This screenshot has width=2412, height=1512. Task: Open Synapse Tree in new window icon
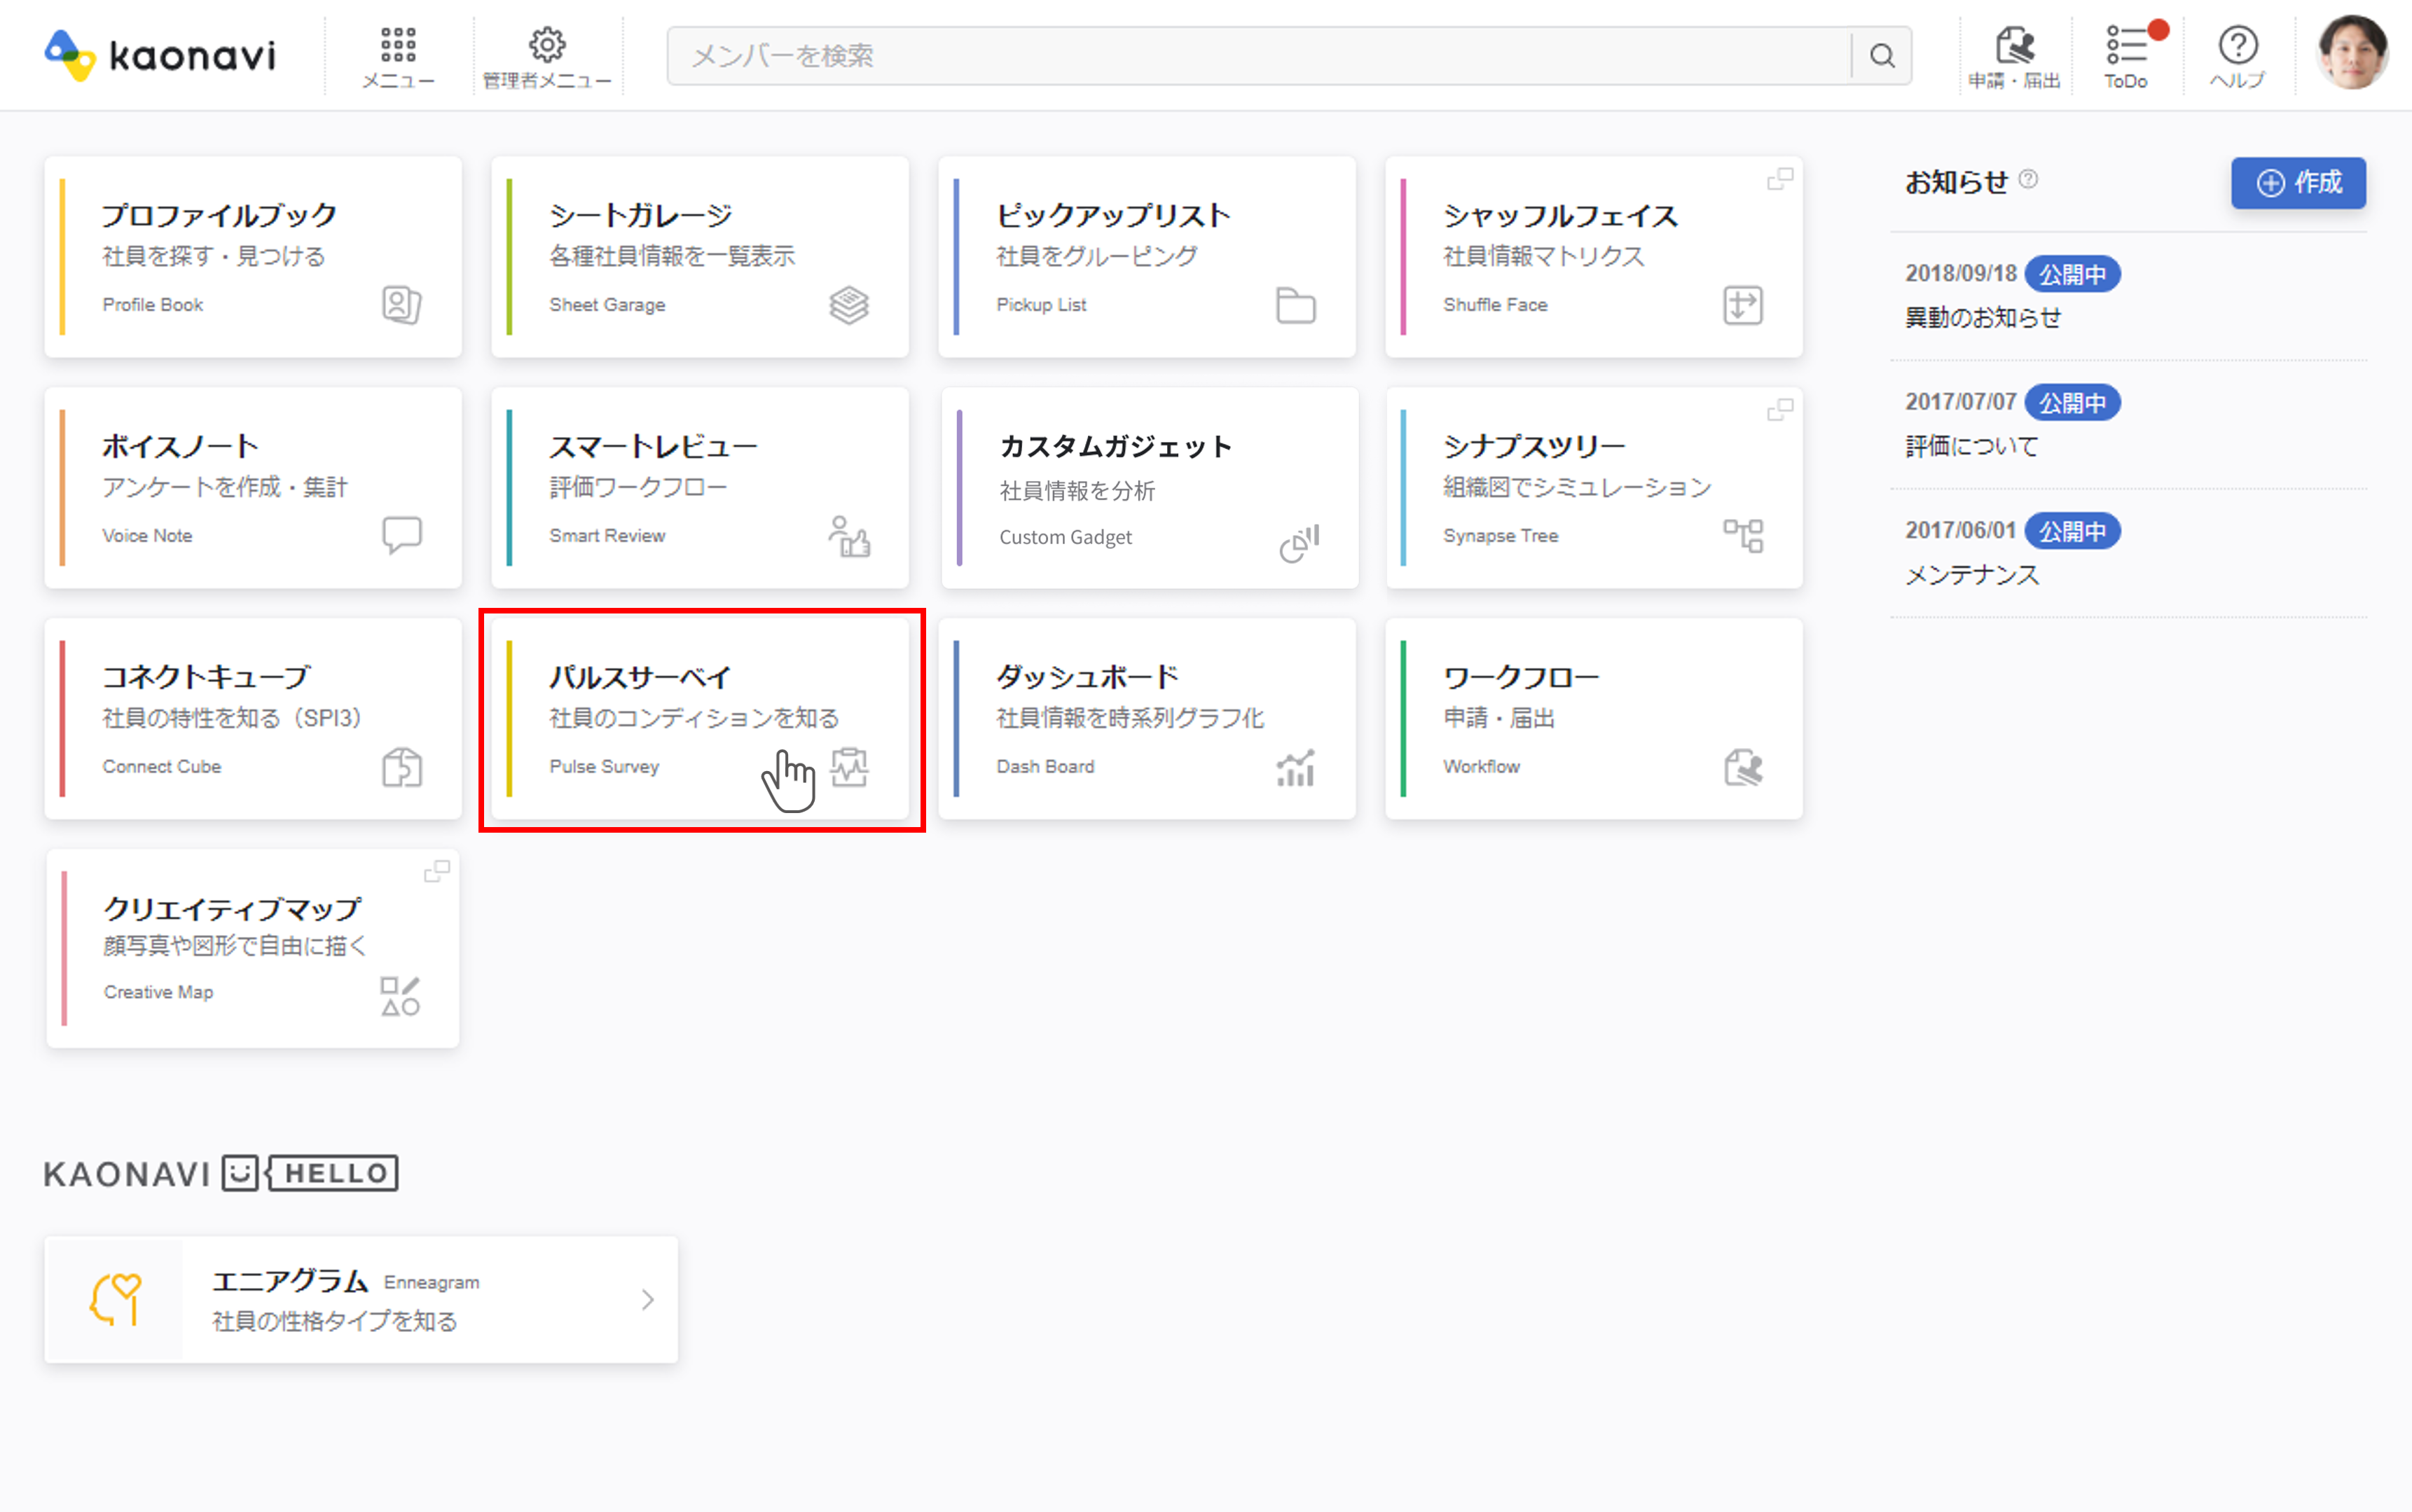[1780, 409]
